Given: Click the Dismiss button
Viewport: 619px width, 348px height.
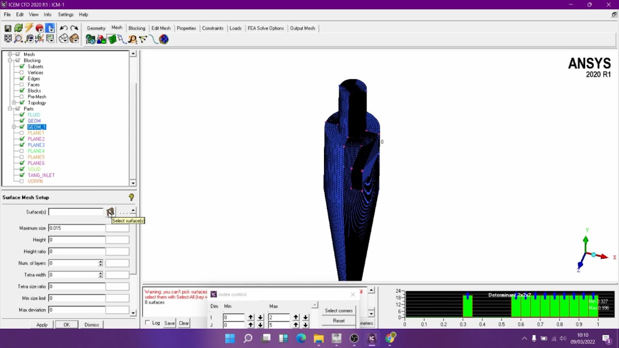Looking at the screenshot, I should tap(92, 325).
